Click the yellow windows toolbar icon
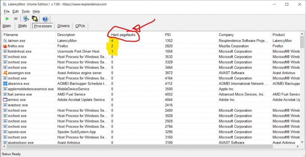Viewport: 306px width, 157px height. (35, 19)
